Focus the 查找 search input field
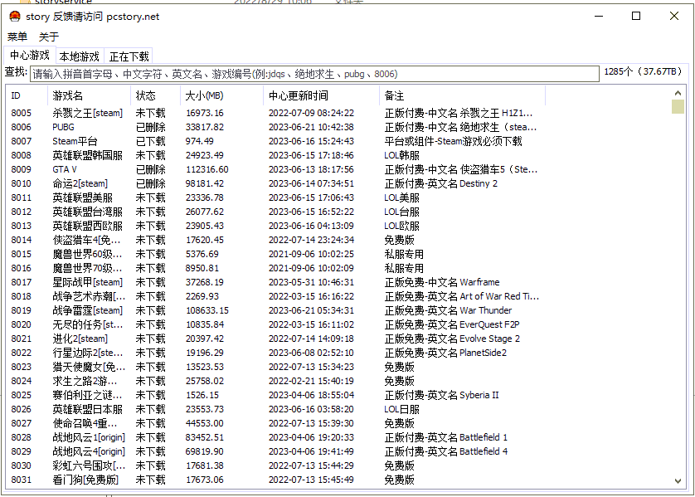This screenshot has height=497, width=695. (314, 74)
